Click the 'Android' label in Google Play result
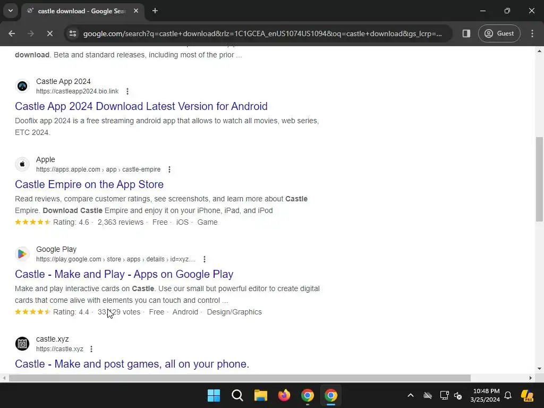The height and width of the screenshot is (408, 544). 185,312
